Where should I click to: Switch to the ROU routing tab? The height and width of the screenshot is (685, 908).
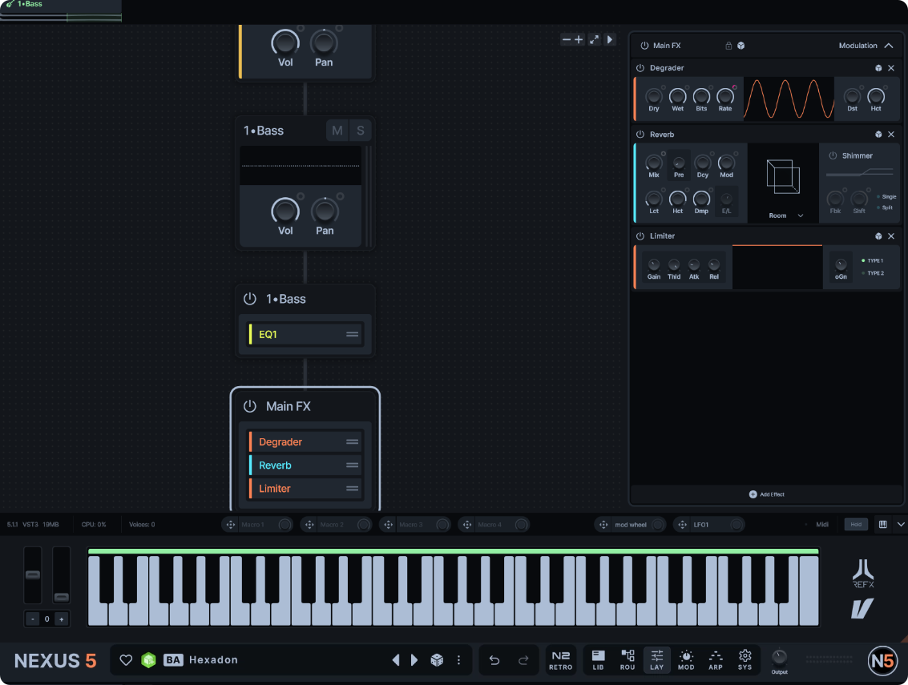click(628, 659)
